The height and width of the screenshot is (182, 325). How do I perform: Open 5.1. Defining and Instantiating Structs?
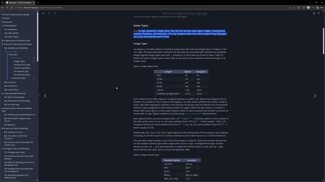coord(20,115)
